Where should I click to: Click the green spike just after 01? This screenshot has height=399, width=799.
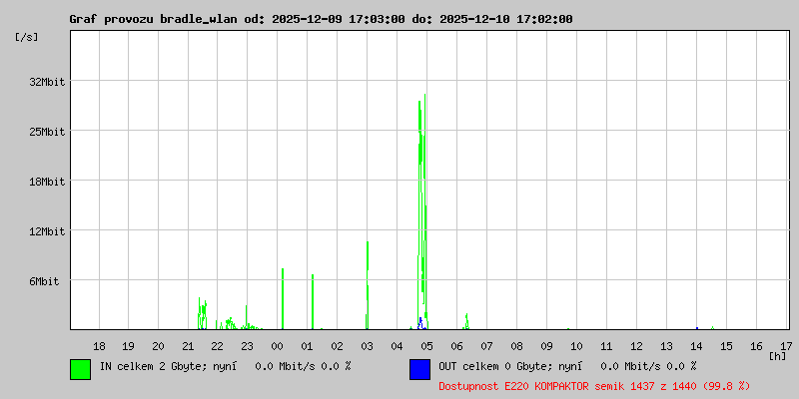pos(313,302)
